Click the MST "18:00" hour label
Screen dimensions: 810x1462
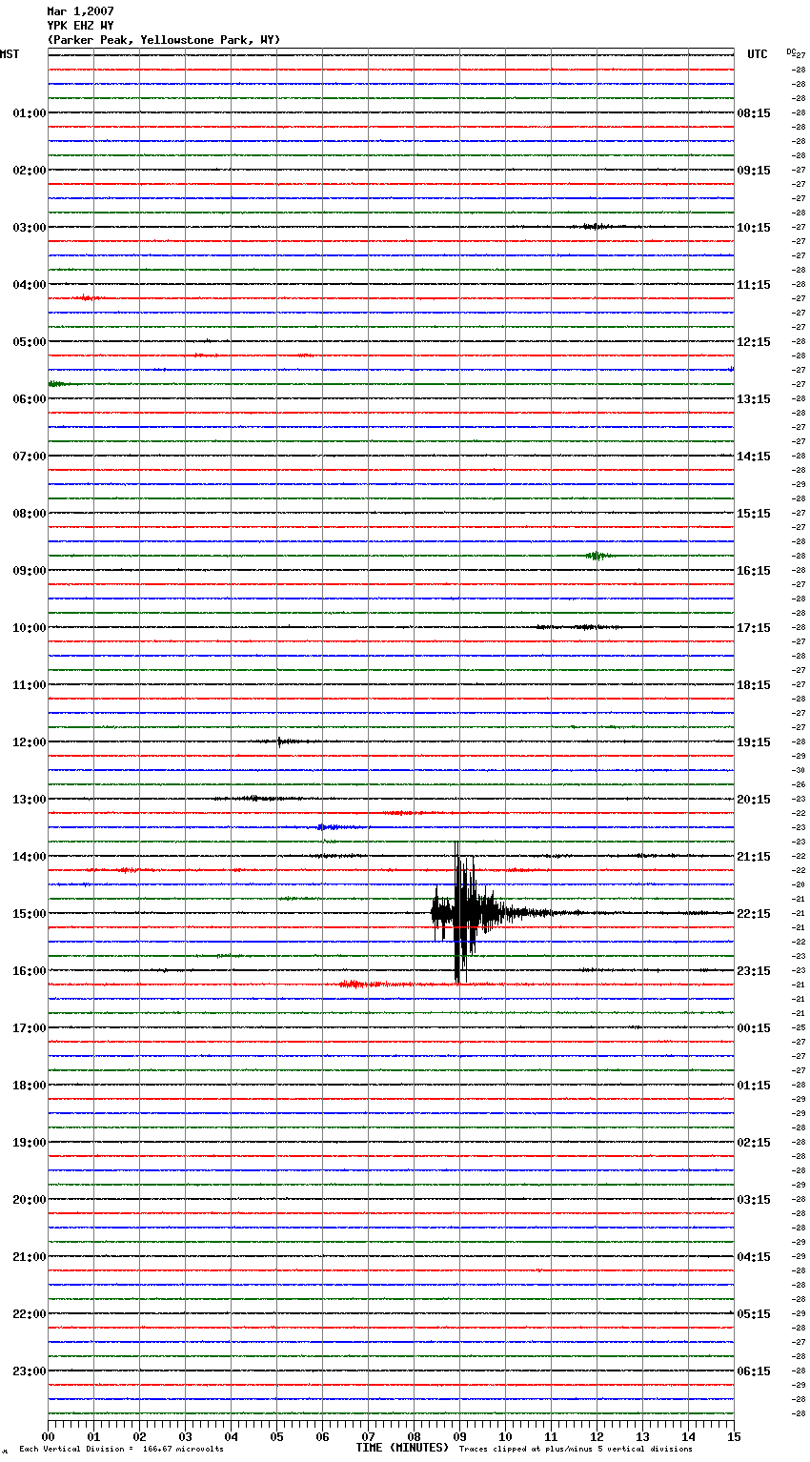point(30,1086)
